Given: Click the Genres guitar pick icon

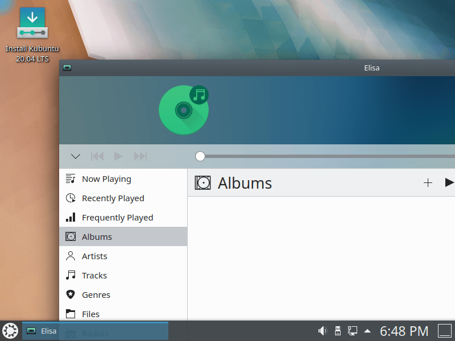Looking at the screenshot, I should pos(71,294).
